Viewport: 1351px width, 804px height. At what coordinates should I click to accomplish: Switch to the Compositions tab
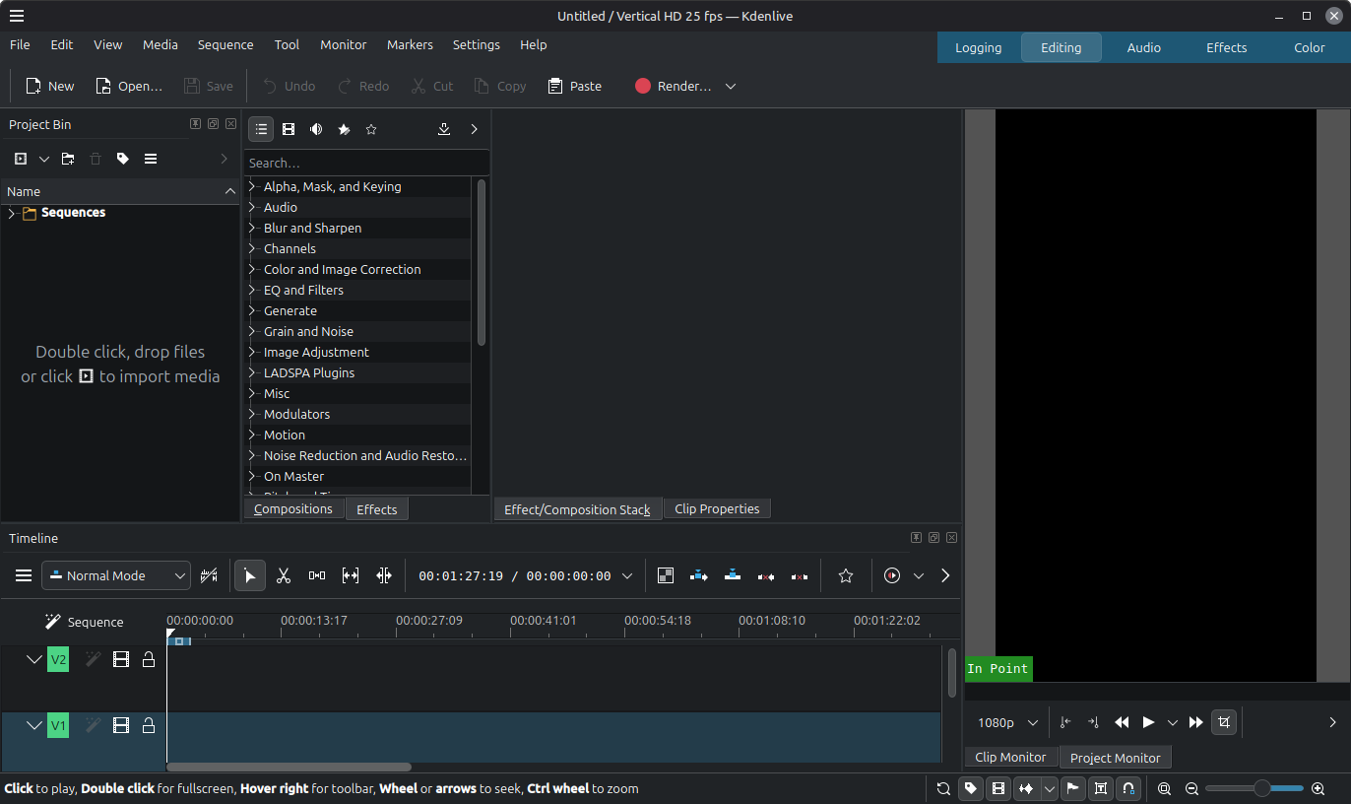tap(293, 509)
